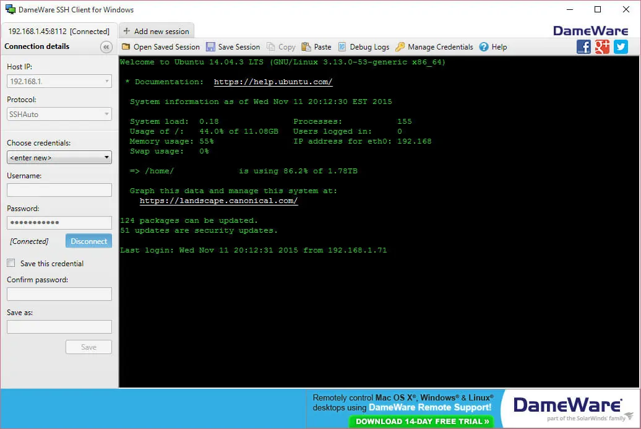Click the plus icon for new session

coord(127,31)
